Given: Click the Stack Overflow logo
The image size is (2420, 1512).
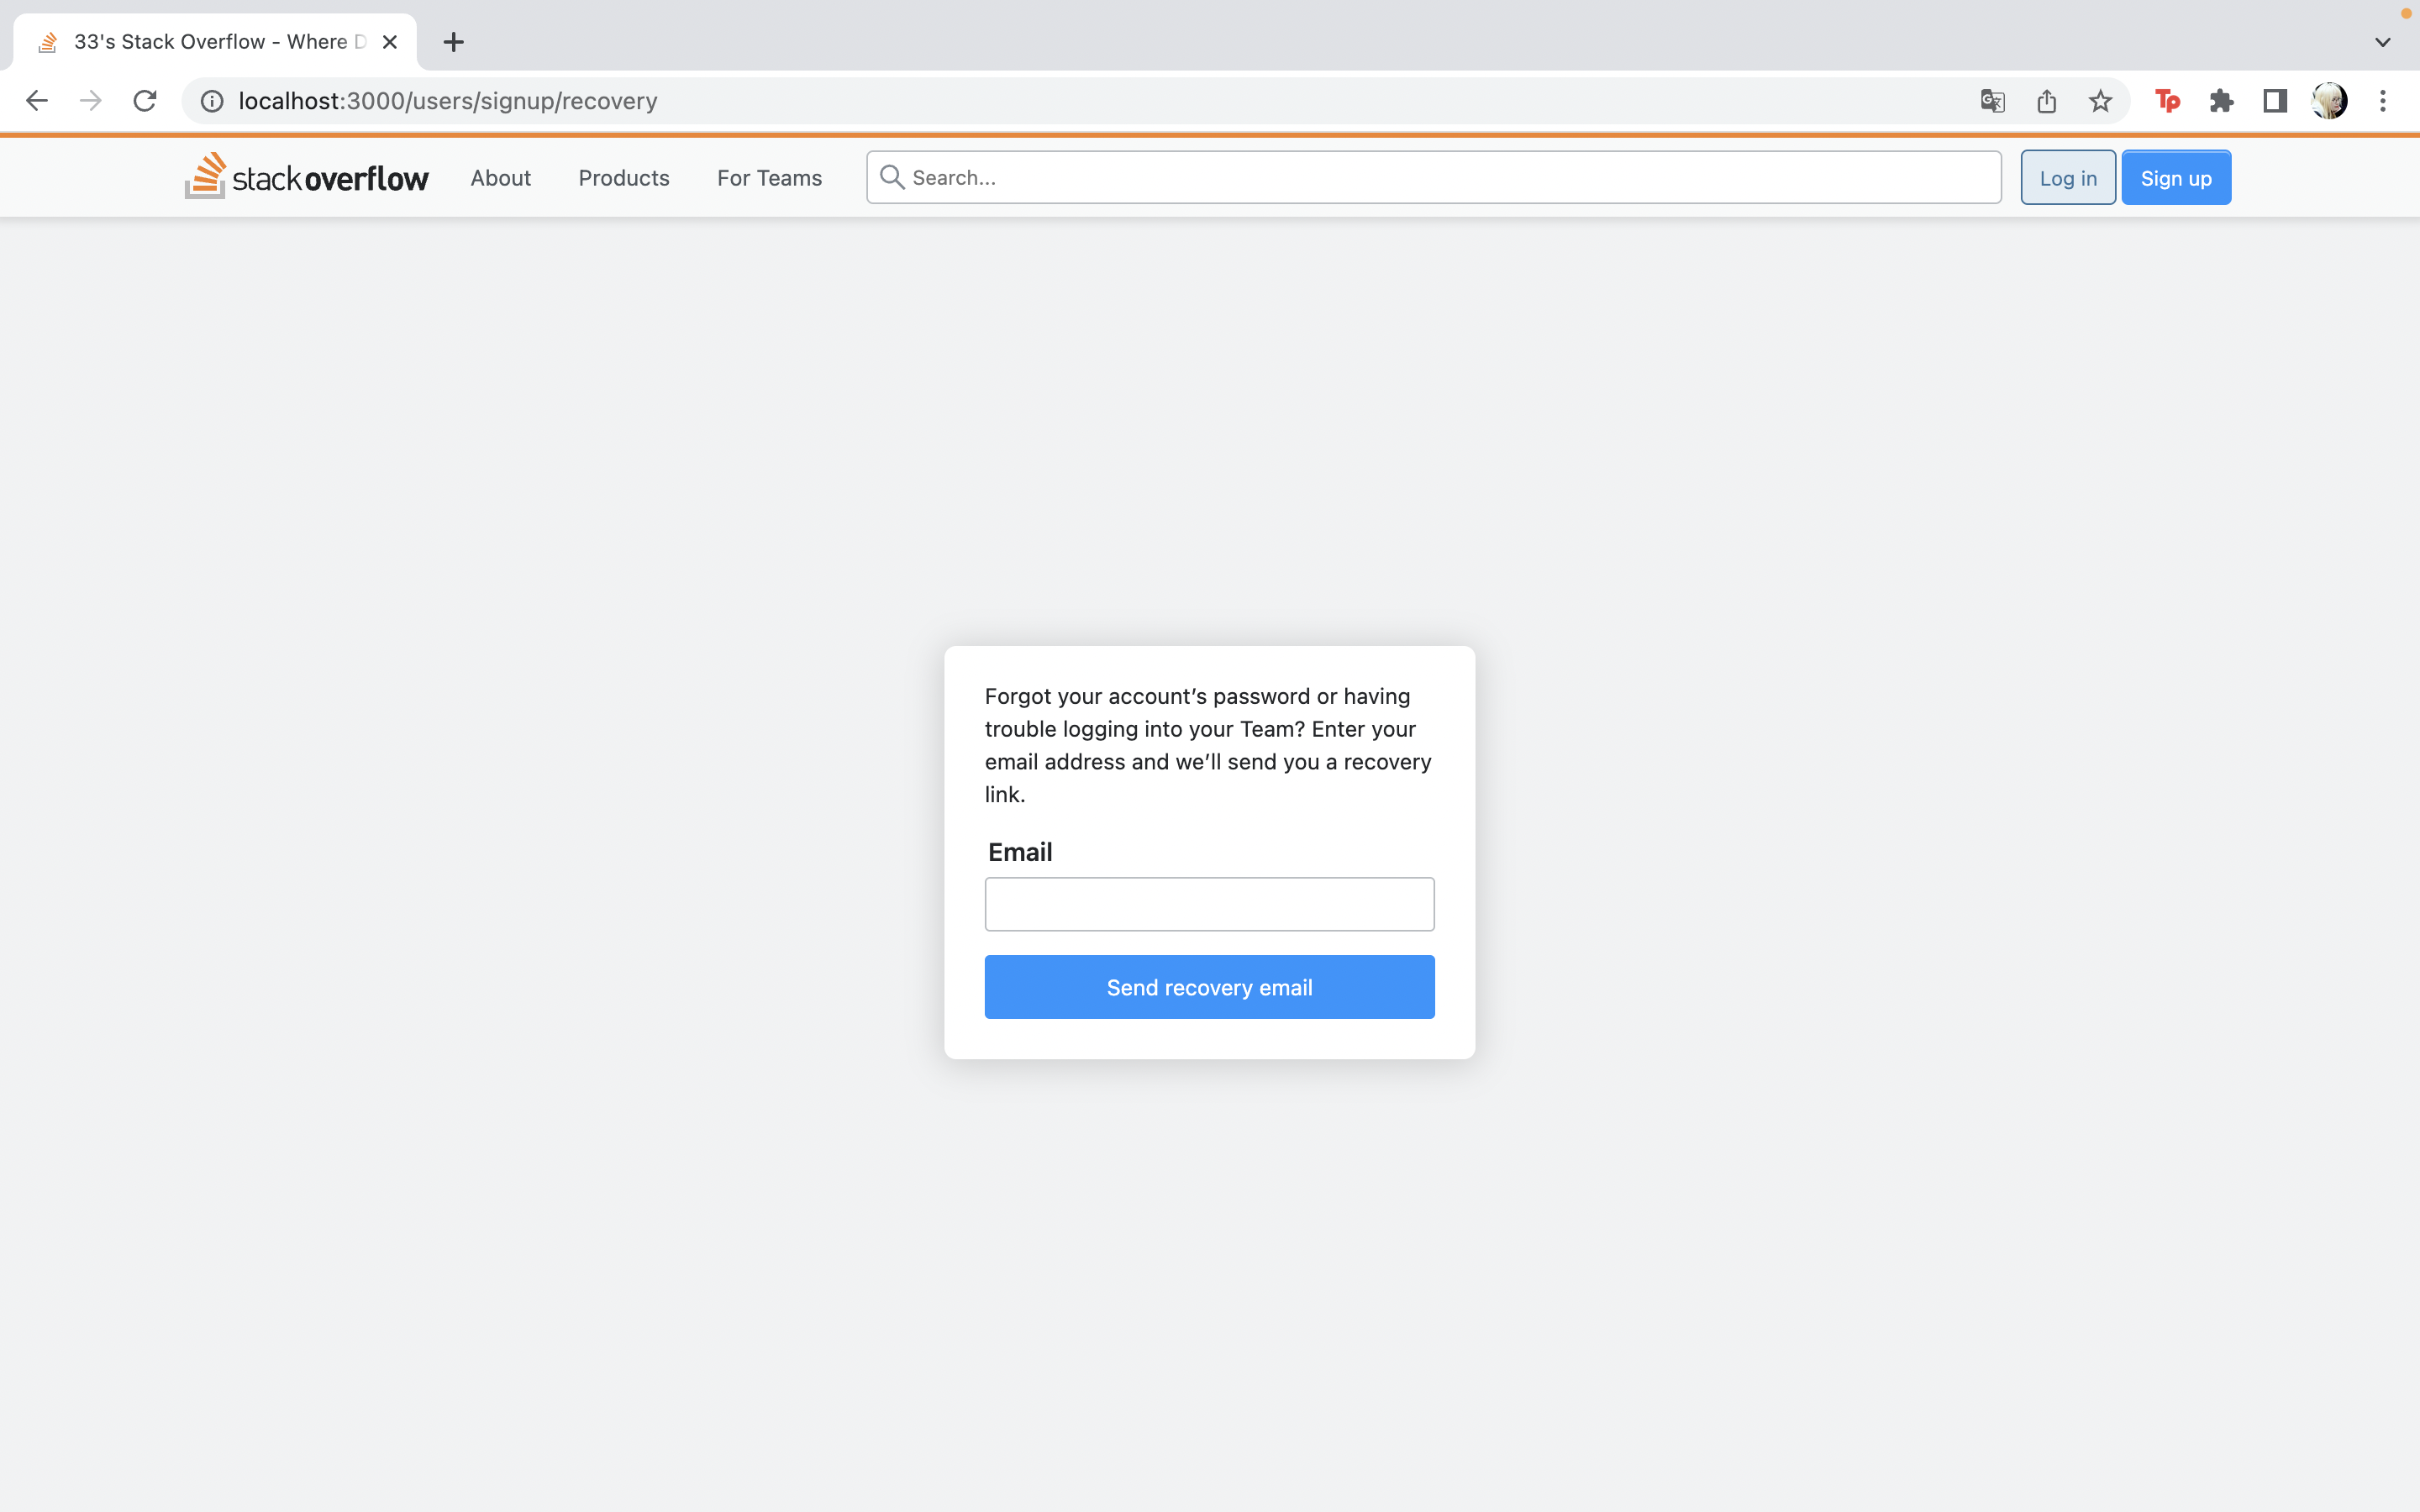Looking at the screenshot, I should (306, 177).
